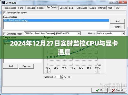This screenshot has height=95, width=128.
Task: Click the SpeedFan icon in title bar
Action: coord(3,3)
